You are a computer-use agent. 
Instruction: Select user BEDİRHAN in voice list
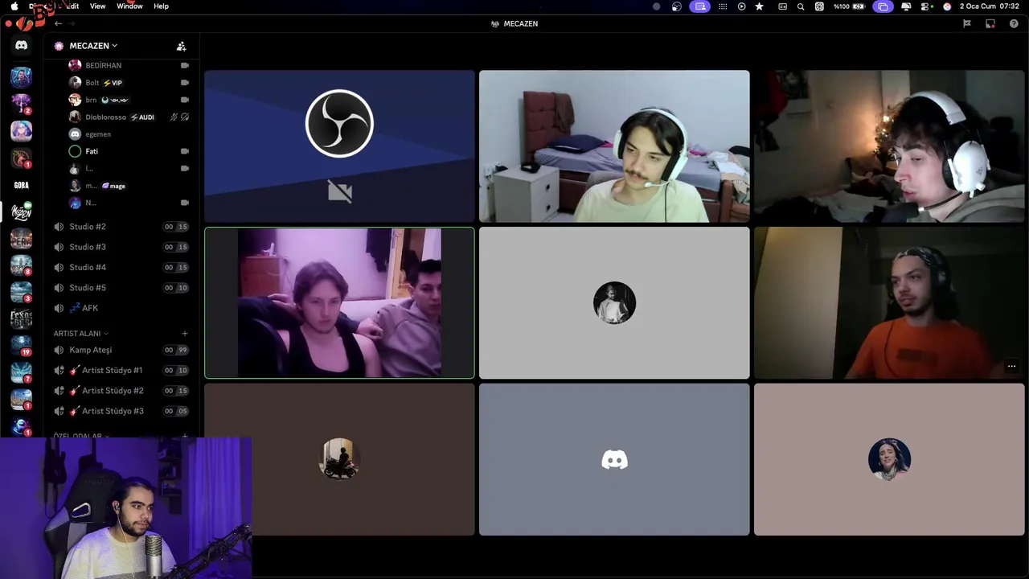[x=129, y=65]
